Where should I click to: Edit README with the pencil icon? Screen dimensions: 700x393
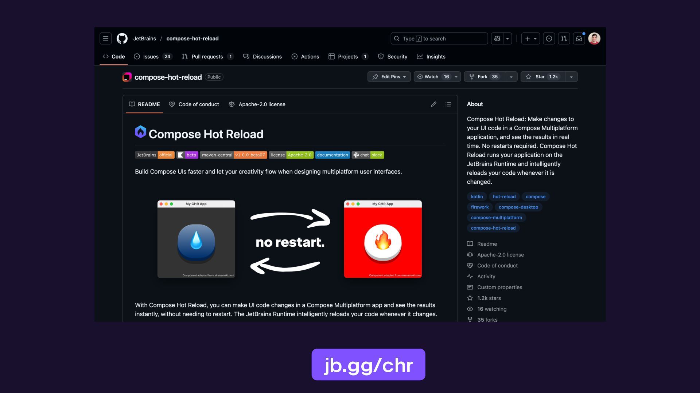tap(433, 104)
